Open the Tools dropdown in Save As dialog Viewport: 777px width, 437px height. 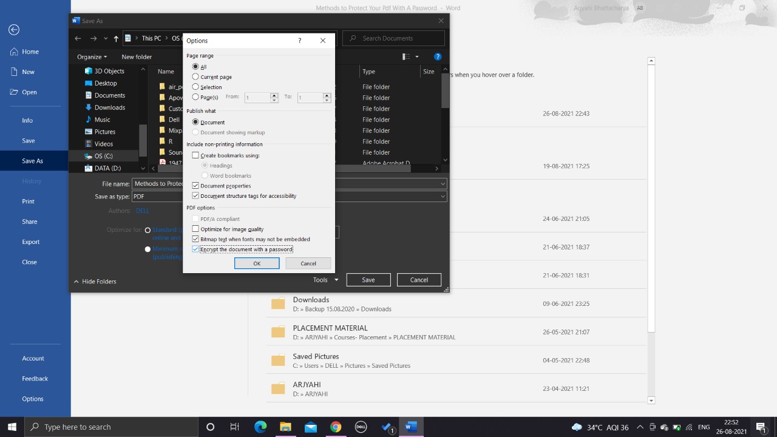[325, 280]
